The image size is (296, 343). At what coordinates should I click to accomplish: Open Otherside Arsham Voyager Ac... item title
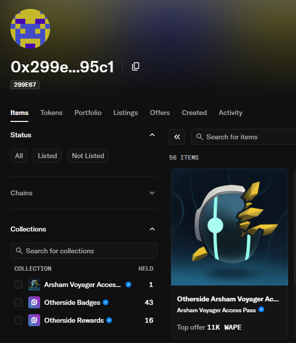coord(228,299)
